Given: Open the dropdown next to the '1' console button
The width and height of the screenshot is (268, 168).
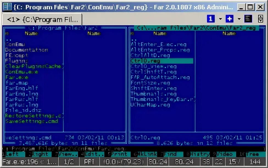Looking at the screenshot, I should pyautogui.click(x=220, y=18).
